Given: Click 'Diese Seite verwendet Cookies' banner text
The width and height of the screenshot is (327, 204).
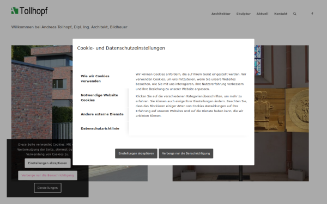Looking at the screenshot, I should 47,150.
